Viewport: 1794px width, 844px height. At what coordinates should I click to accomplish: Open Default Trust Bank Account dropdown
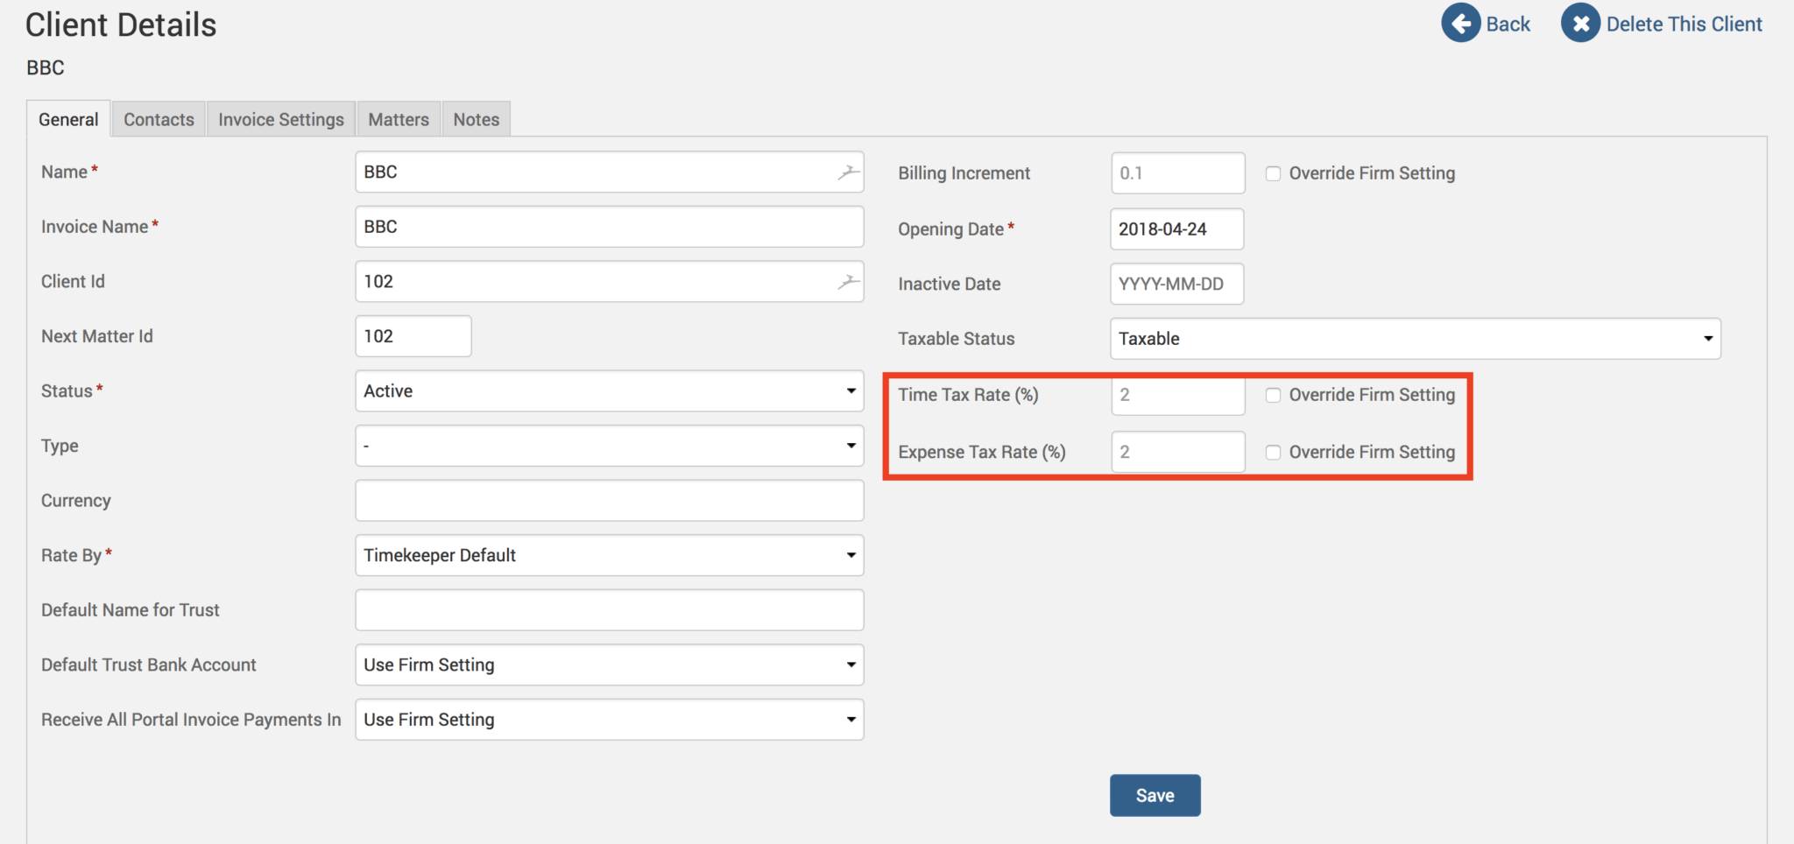tap(609, 665)
